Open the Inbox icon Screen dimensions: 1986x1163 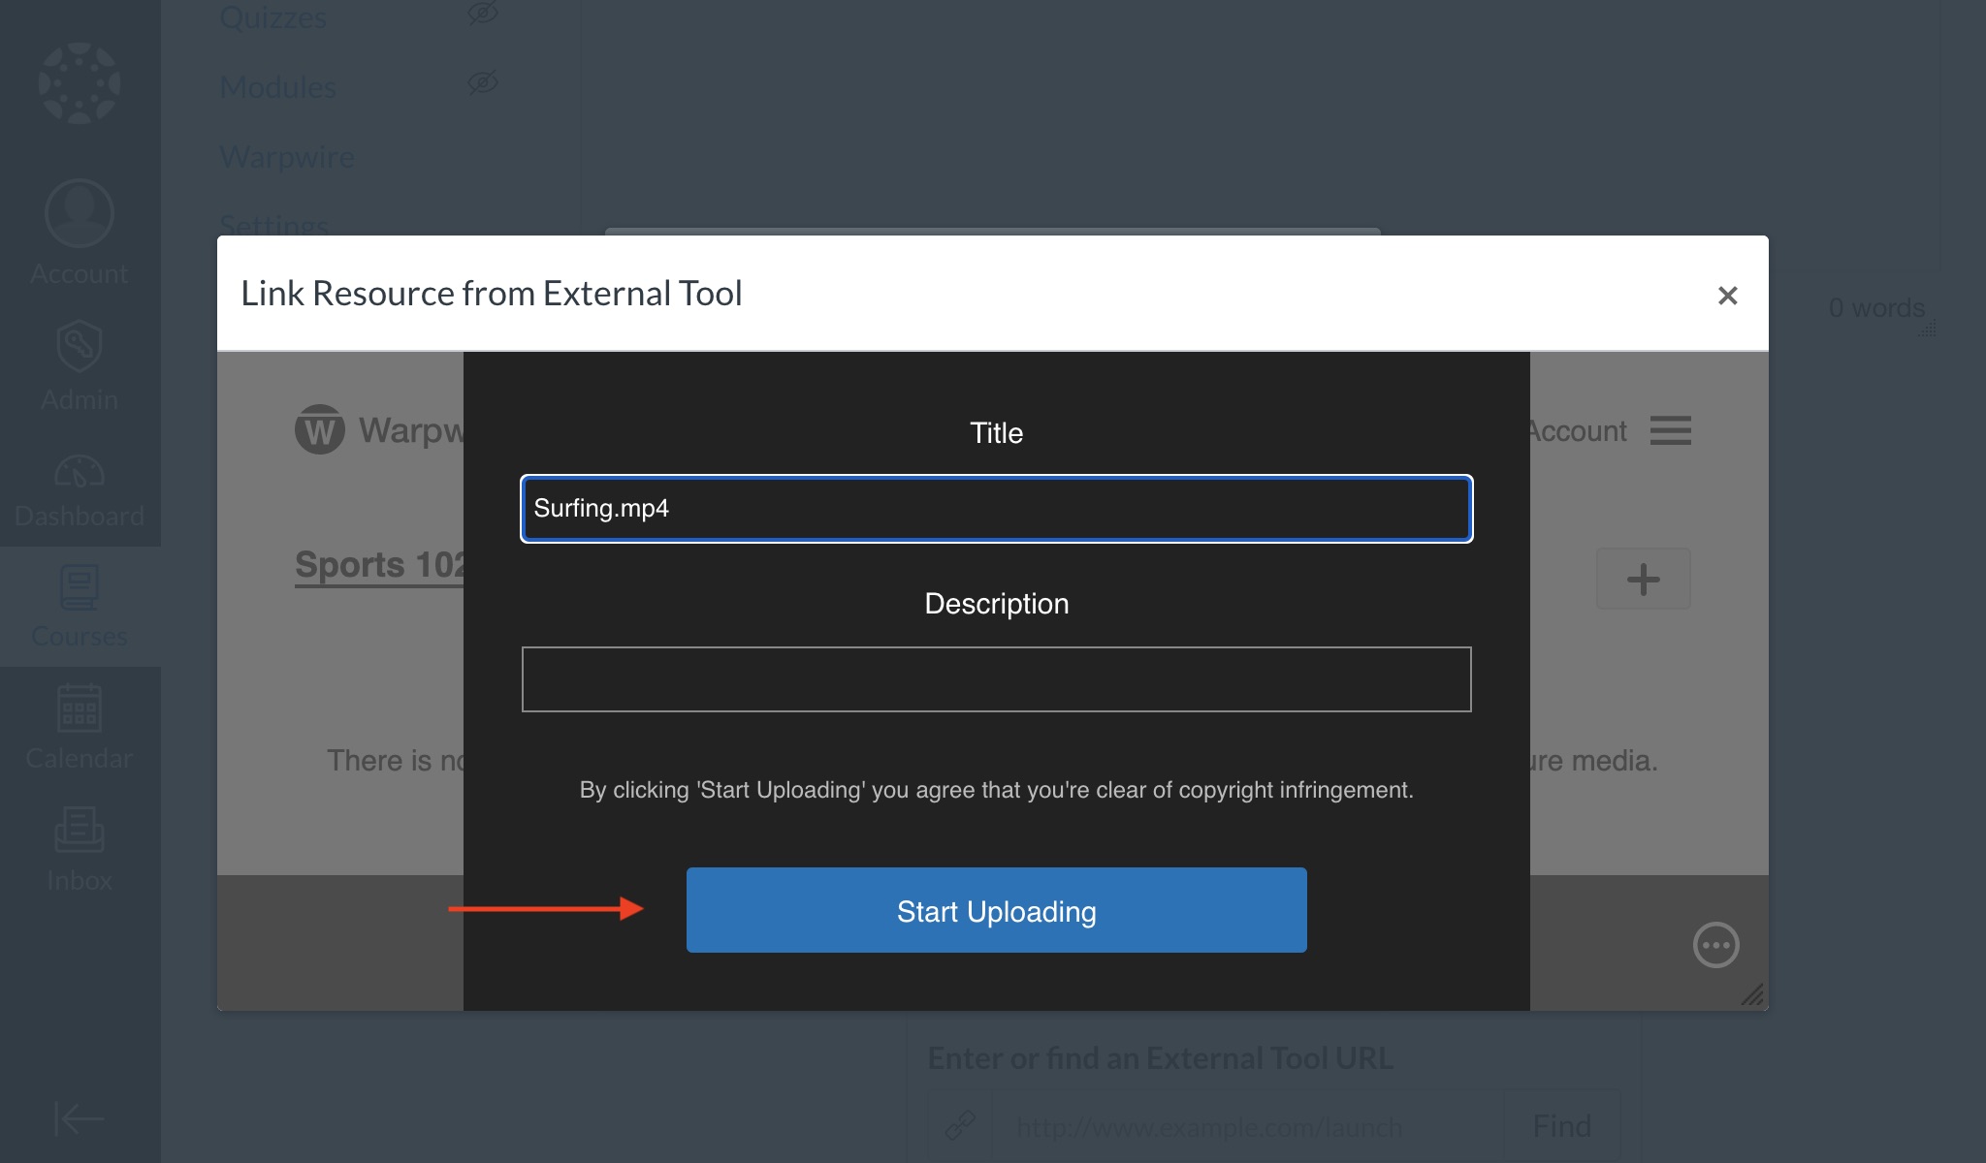tap(80, 830)
